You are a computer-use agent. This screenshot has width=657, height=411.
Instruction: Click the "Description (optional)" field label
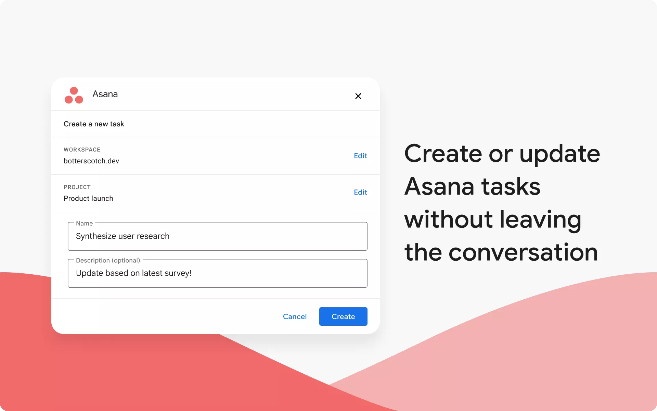point(108,260)
